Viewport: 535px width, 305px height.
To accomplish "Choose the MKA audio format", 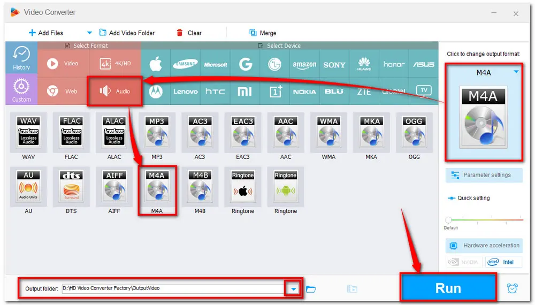I will (x=372, y=132).
